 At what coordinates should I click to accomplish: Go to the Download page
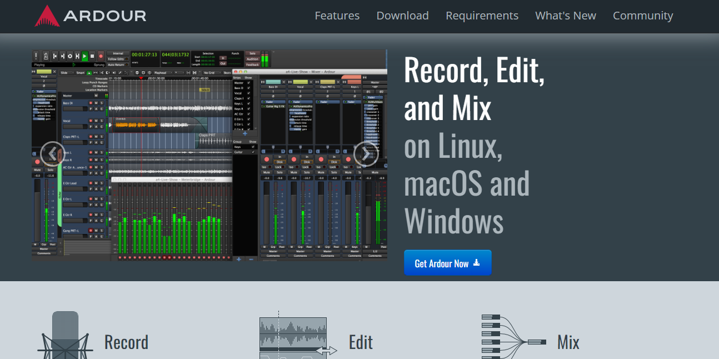tap(402, 16)
